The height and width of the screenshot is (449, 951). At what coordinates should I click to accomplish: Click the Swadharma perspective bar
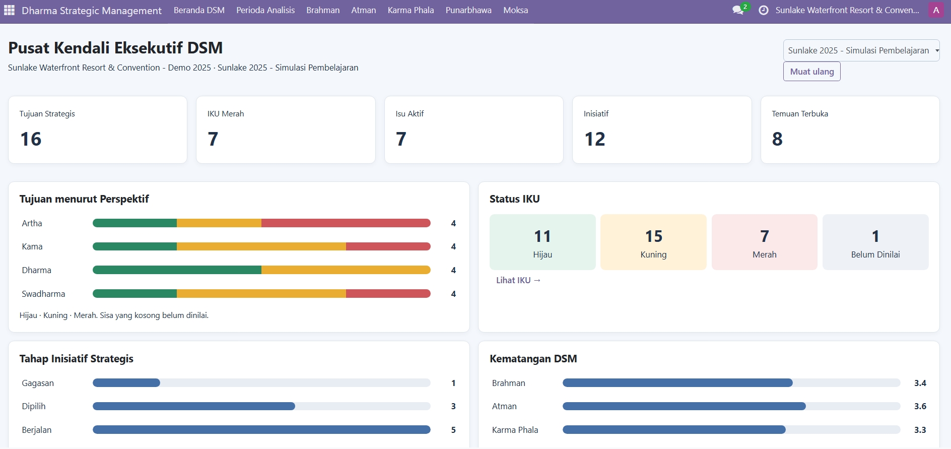(261, 294)
